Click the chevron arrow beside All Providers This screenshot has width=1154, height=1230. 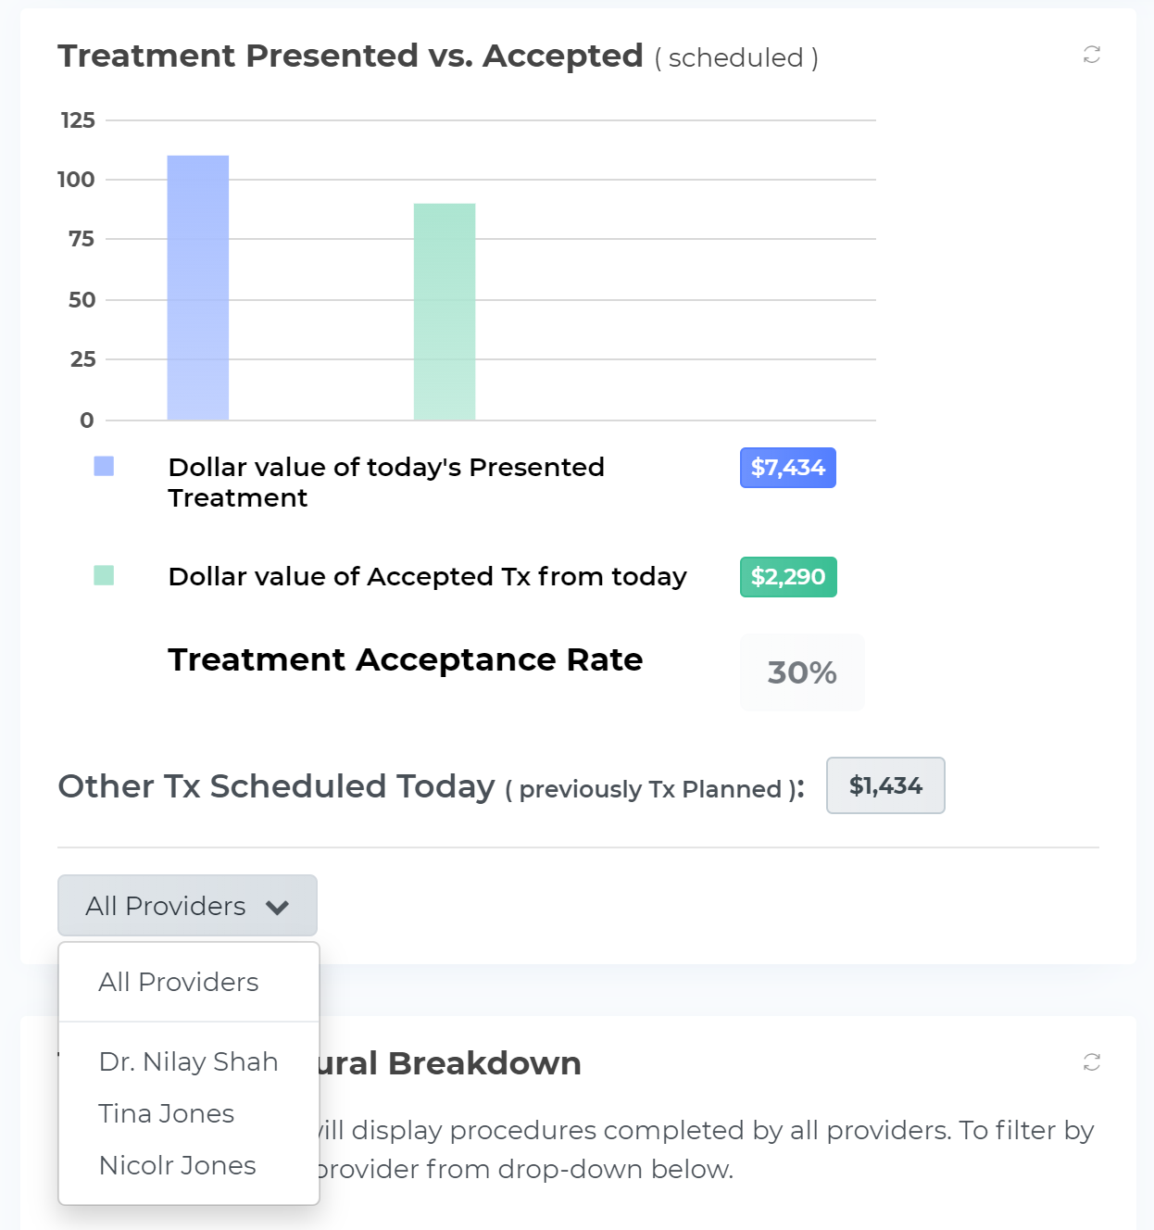277,907
